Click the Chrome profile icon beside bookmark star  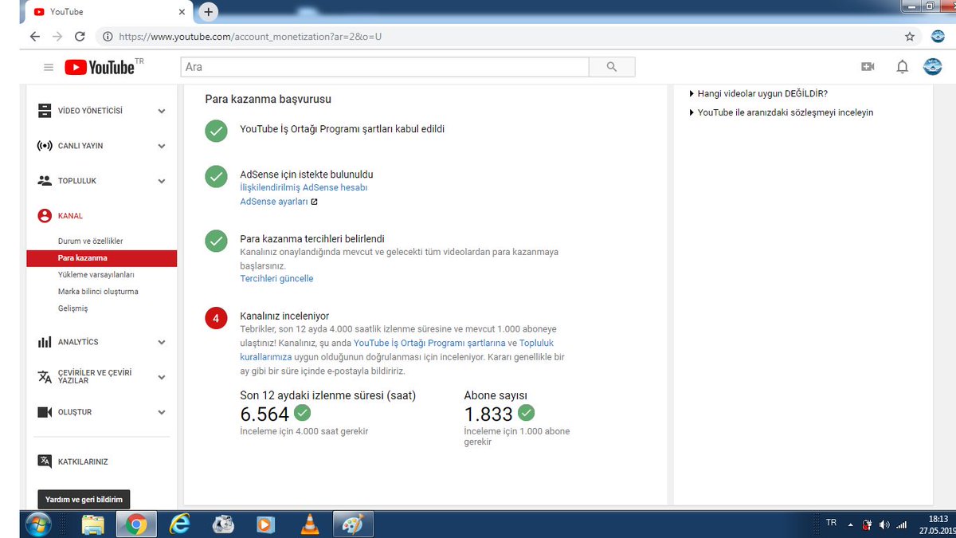tap(938, 37)
